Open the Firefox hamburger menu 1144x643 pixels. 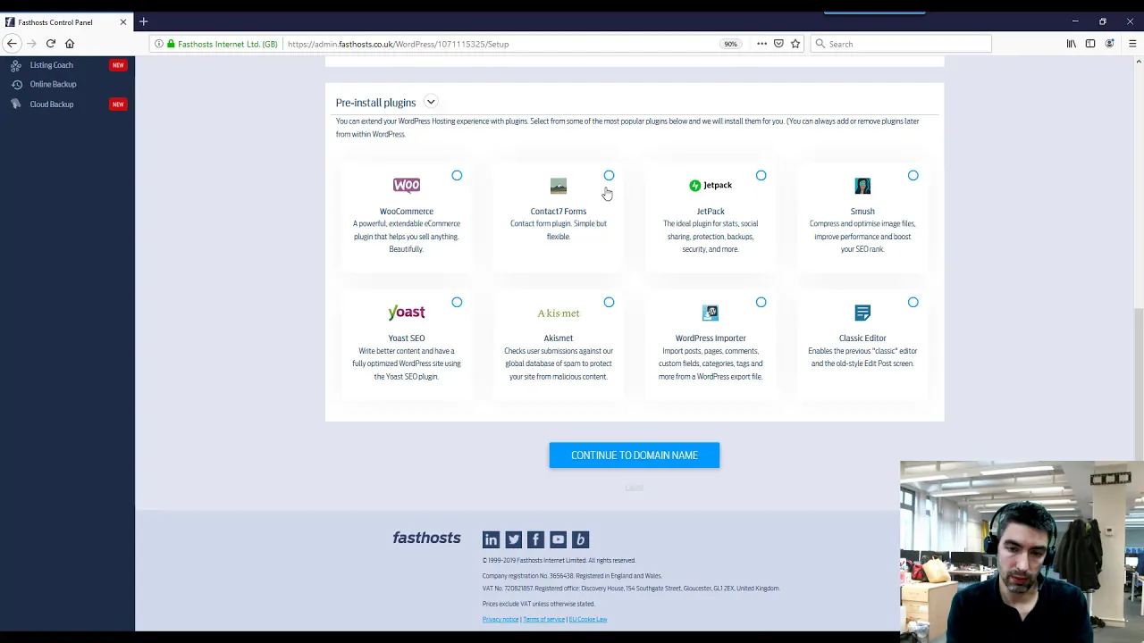point(1132,44)
